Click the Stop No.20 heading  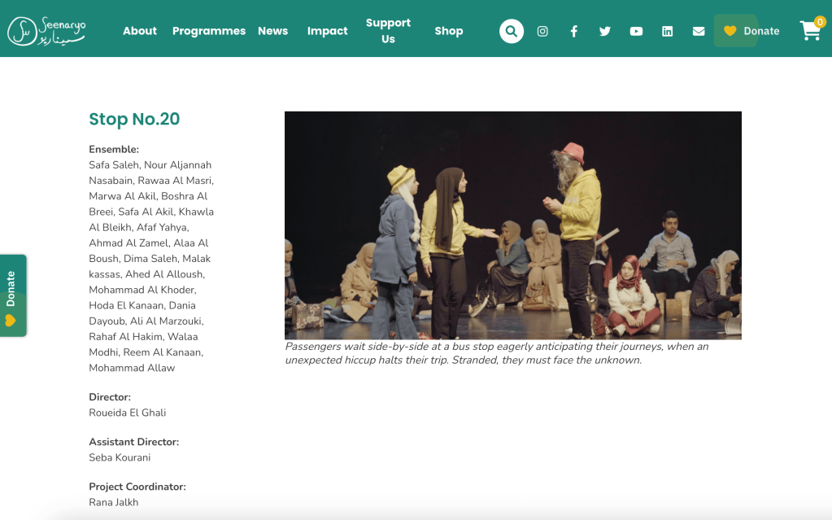point(134,119)
